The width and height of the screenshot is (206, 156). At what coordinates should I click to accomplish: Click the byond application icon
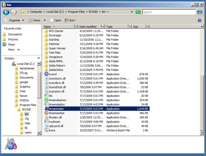pyautogui.click(x=46, y=74)
